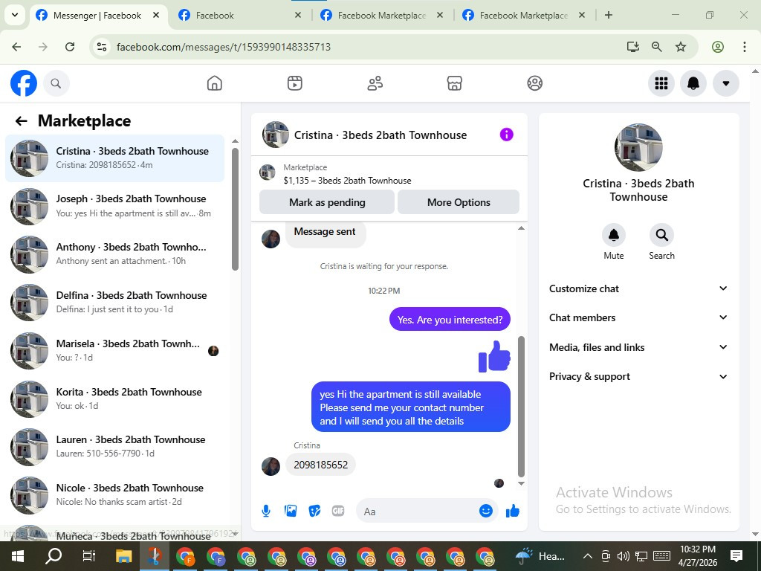Click the purple conversation info icon
The height and width of the screenshot is (571, 761).
pos(506,135)
